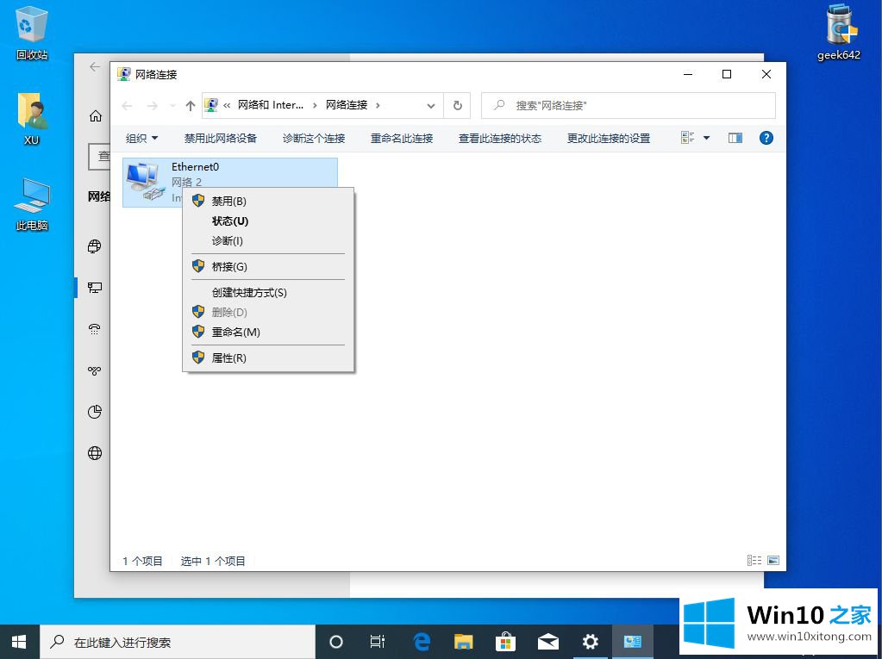Click the taskbar search box
Screen dimensions: 882x659
pos(178,642)
